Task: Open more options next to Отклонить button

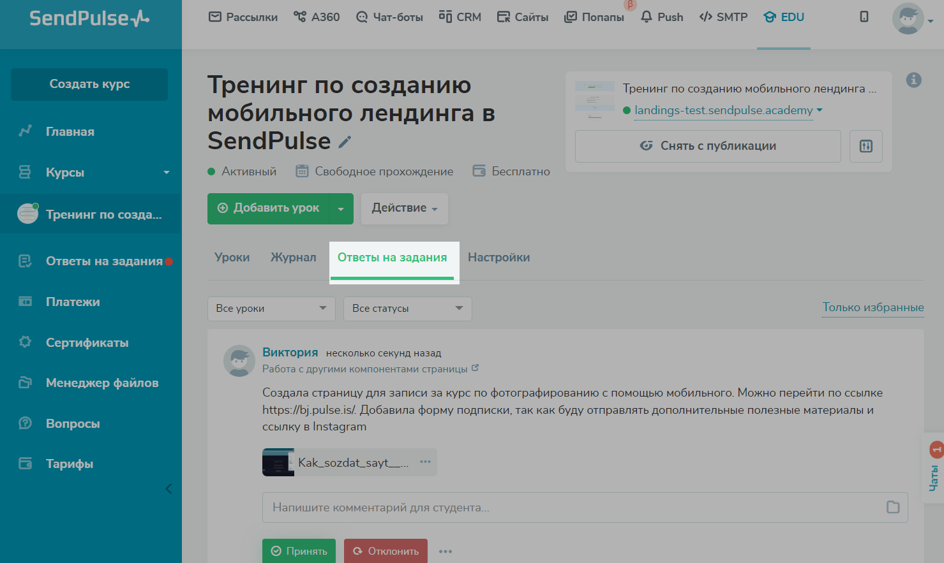Action: click(x=446, y=552)
